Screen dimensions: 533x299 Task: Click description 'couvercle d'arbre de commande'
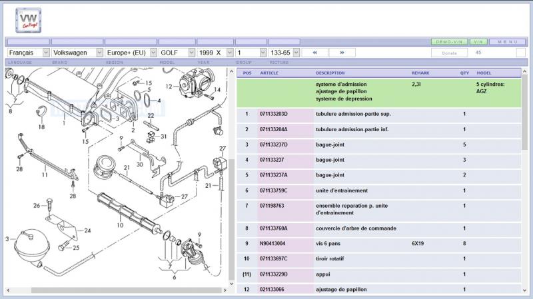(356, 228)
